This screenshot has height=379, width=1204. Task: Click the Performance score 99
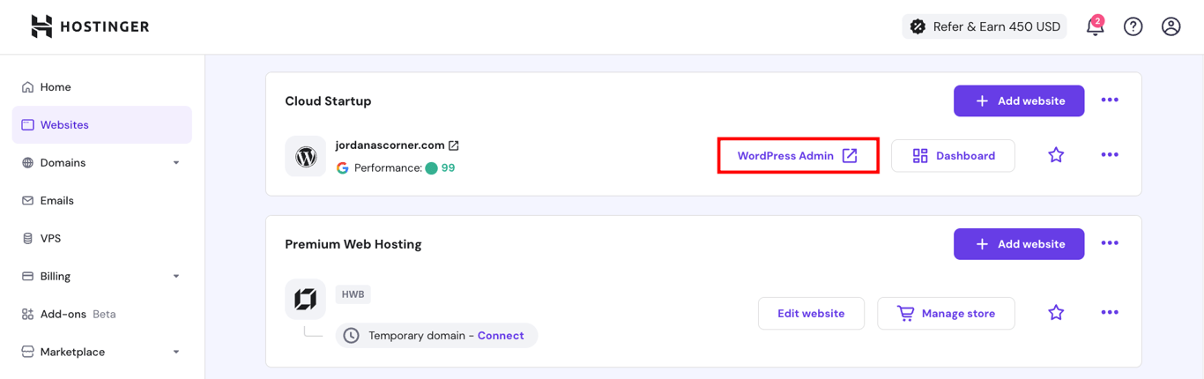tap(448, 168)
